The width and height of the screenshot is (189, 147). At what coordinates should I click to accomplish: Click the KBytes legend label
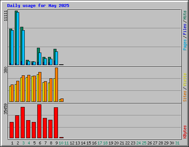click(x=185, y=132)
